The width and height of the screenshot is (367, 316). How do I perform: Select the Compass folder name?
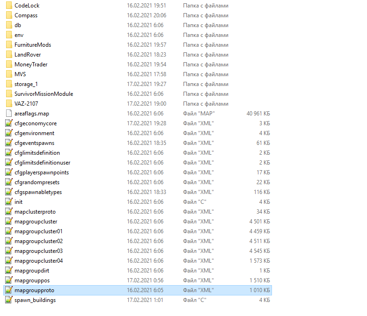pyautogui.click(x=26, y=15)
